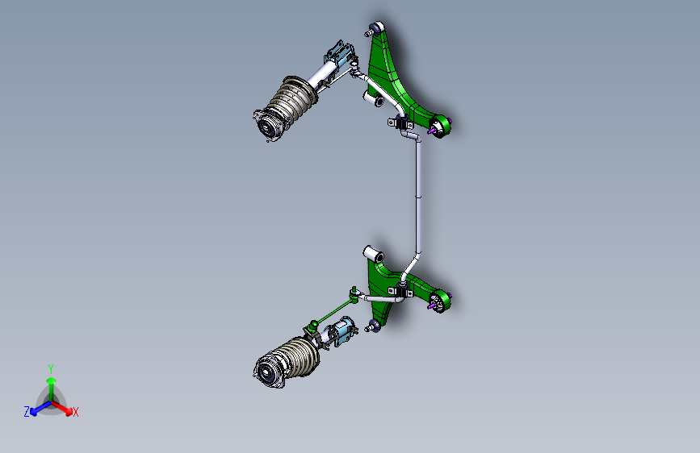Click the red X axis of the triad
This screenshot has height=453, width=700.
(x=64, y=409)
